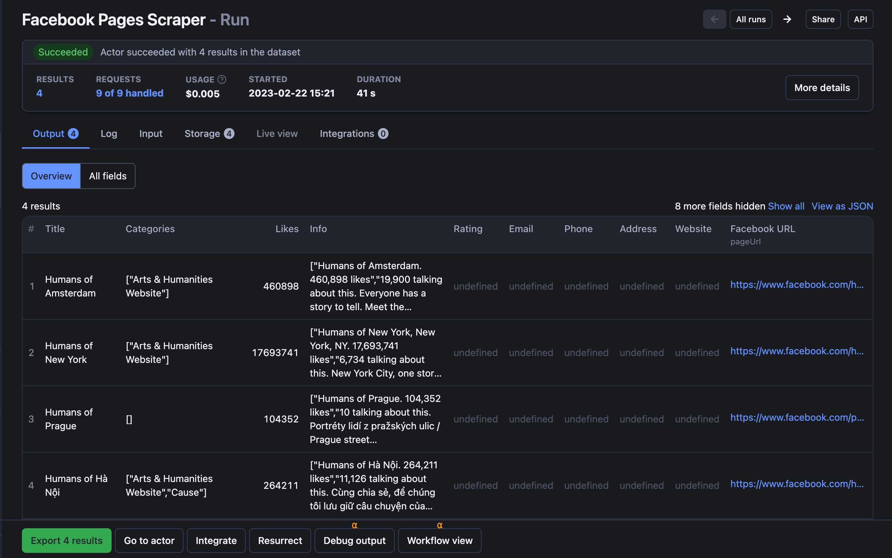
Task: Select the Overview results view
Action: [x=51, y=176]
